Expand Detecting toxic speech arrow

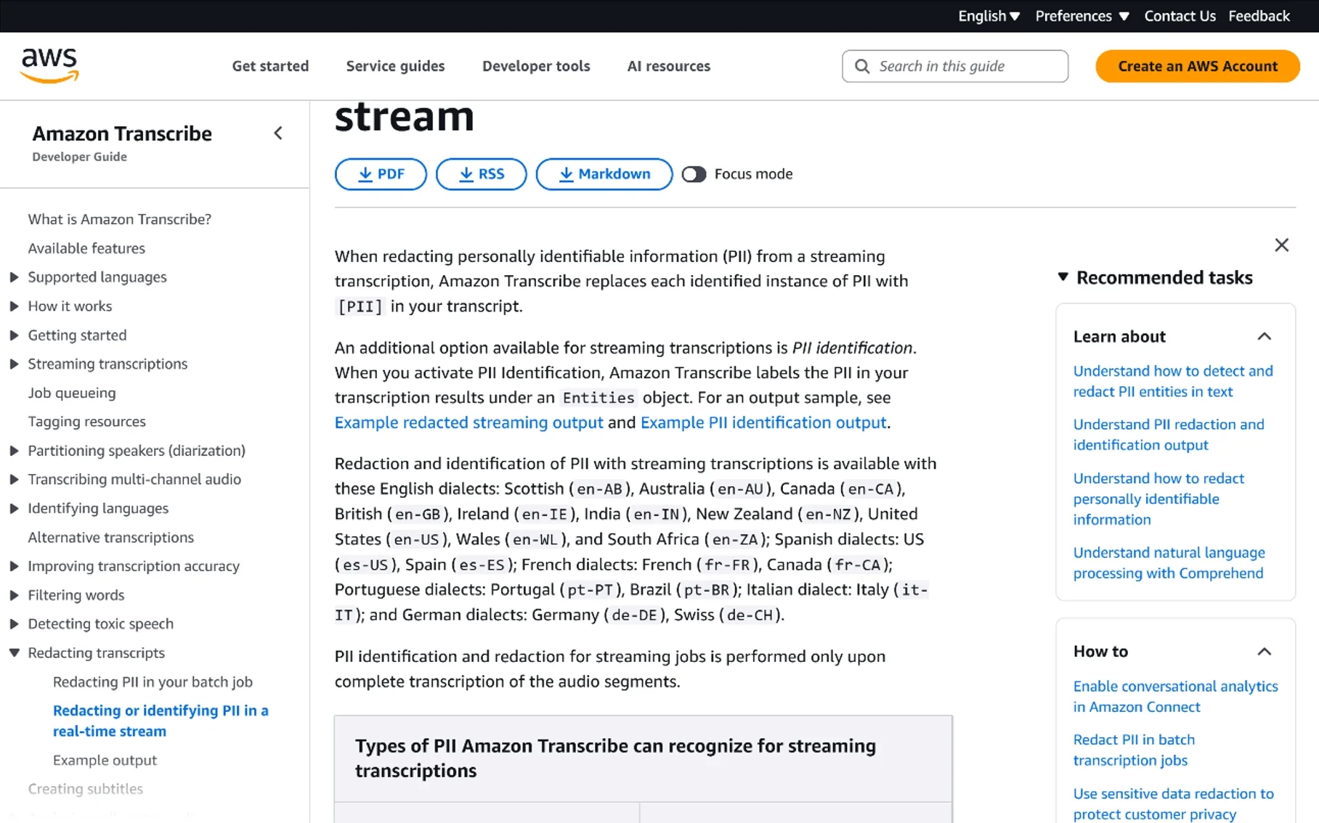pyautogui.click(x=14, y=623)
